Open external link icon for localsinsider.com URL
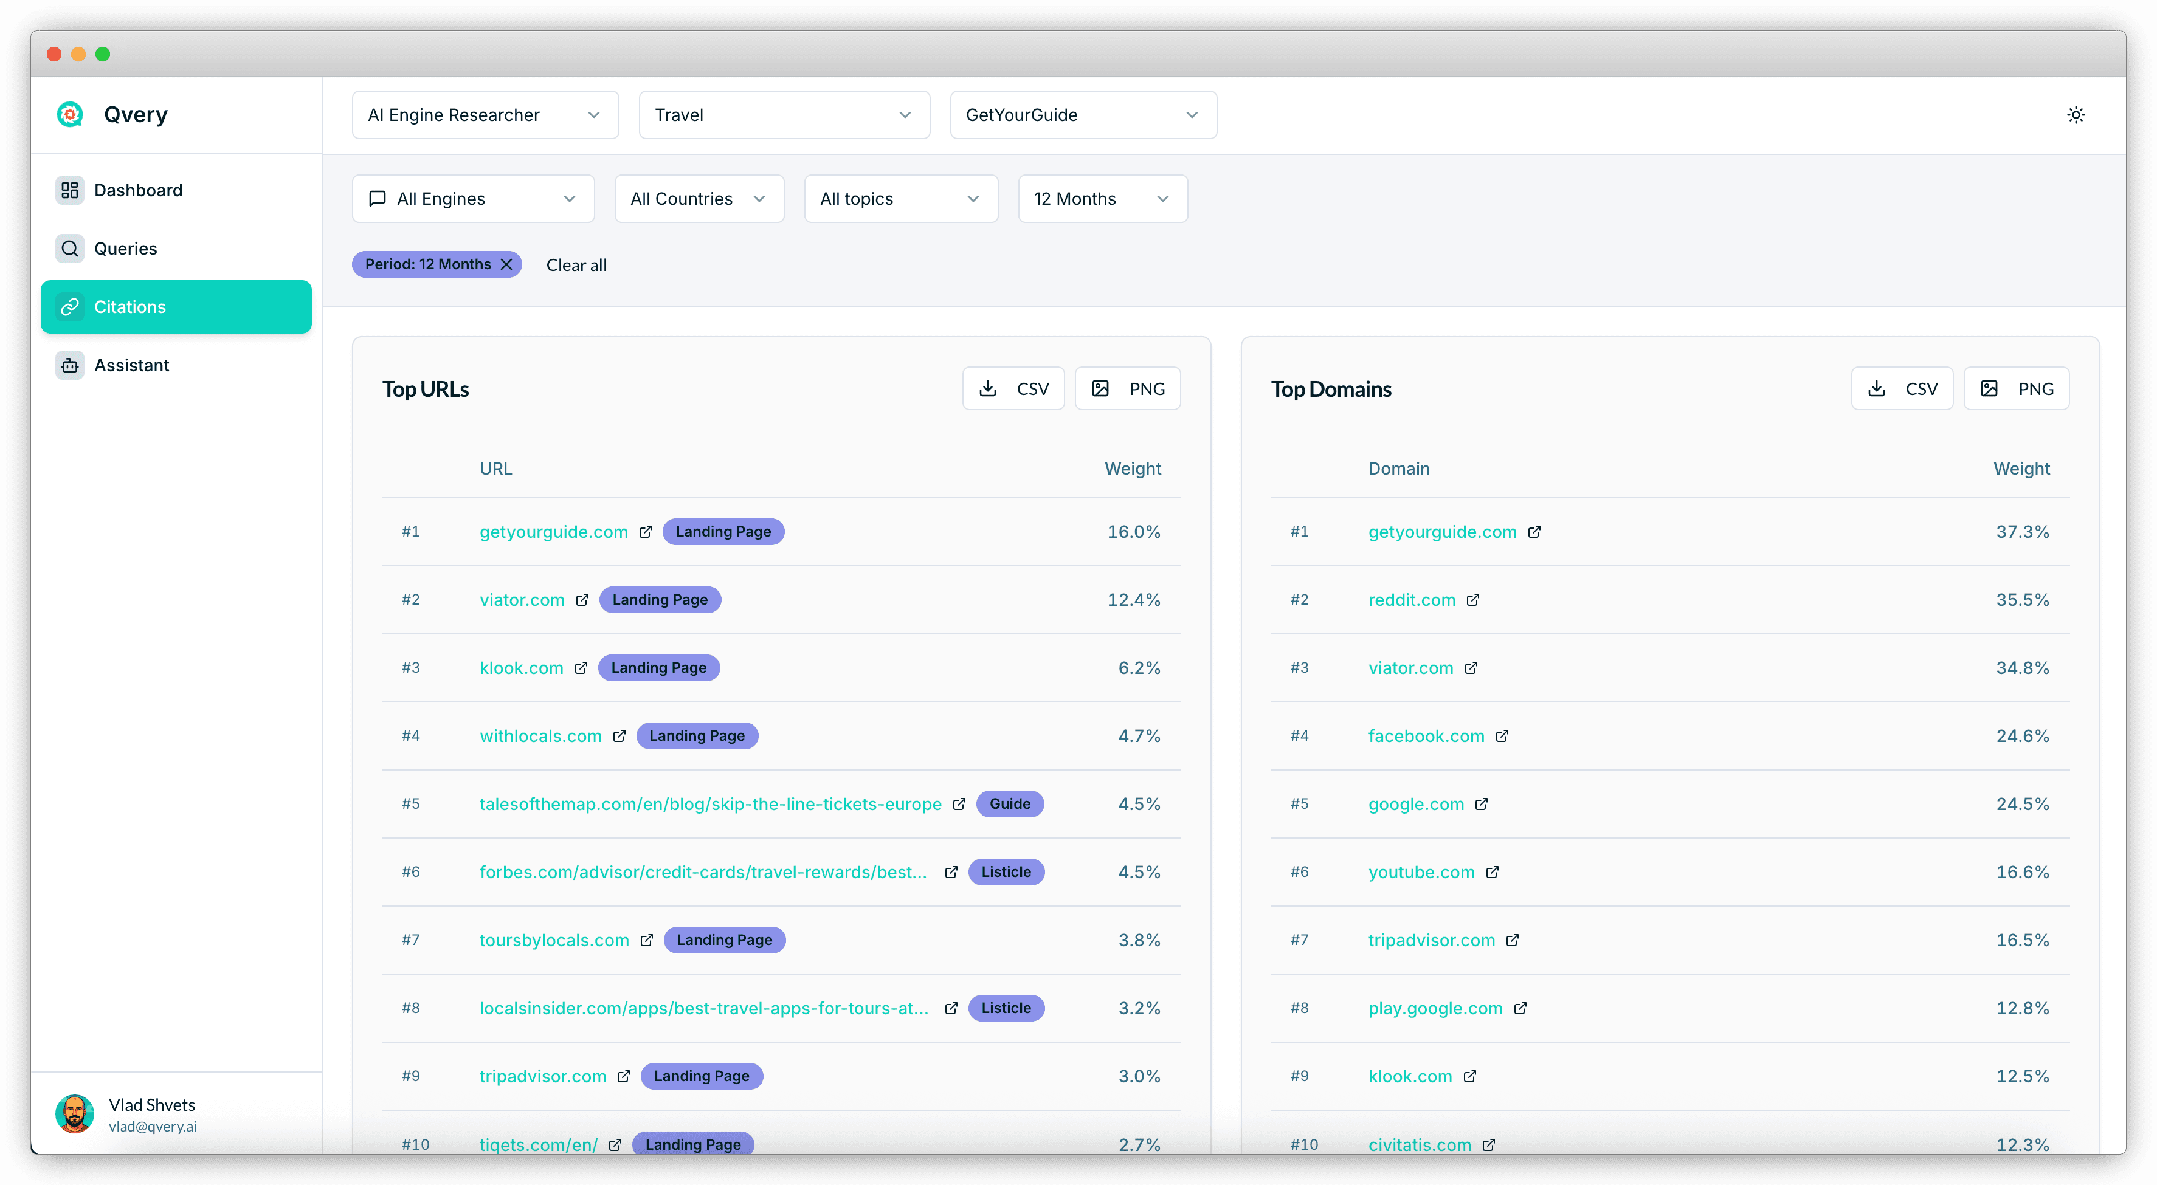Image resolution: width=2157 pixels, height=1185 pixels. pos(951,1008)
